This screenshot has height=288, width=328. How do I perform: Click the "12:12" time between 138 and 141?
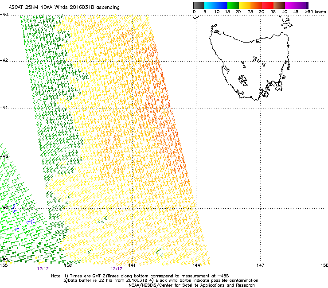pos(116,269)
